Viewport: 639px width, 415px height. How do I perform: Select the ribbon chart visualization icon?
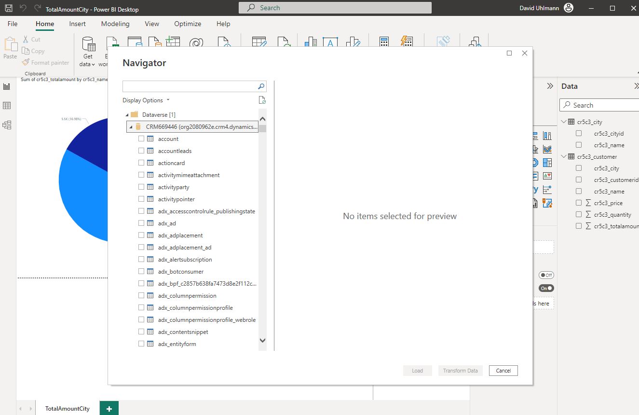(x=547, y=149)
